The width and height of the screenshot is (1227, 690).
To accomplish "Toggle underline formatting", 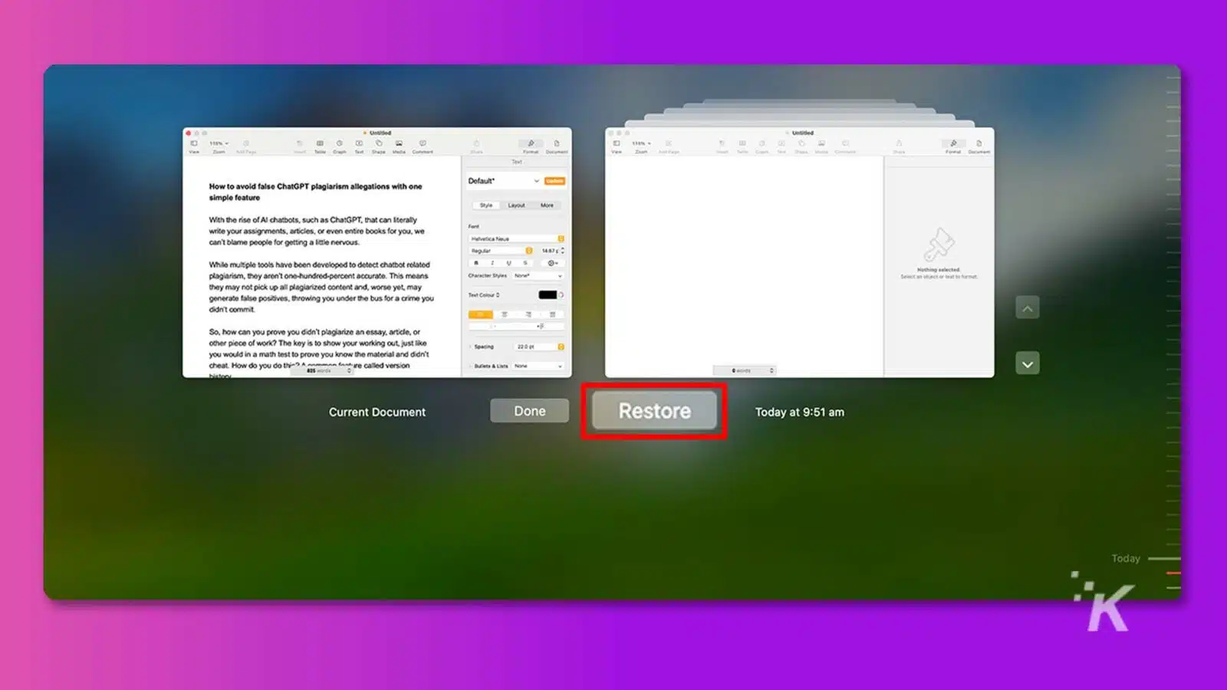I will click(x=510, y=263).
